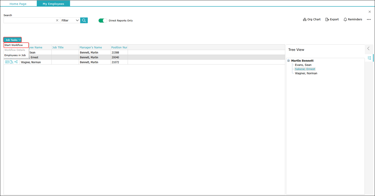
Task: Click the Export button
Action: click(x=332, y=19)
